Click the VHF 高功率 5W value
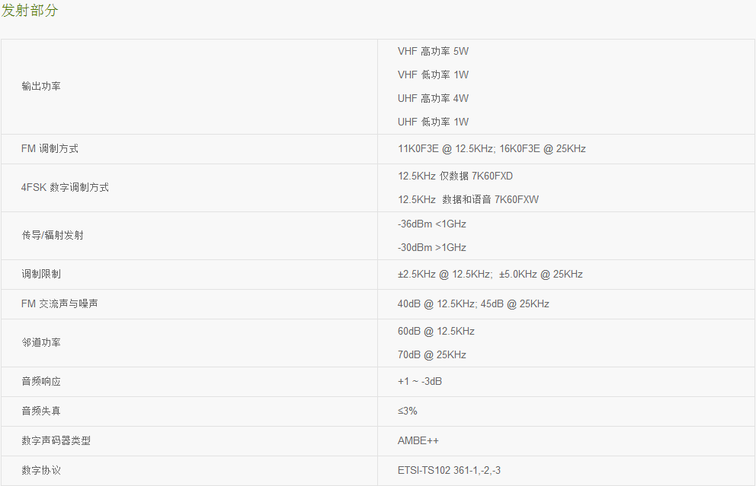Image resolution: width=756 pixels, height=486 pixels. click(x=433, y=51)
